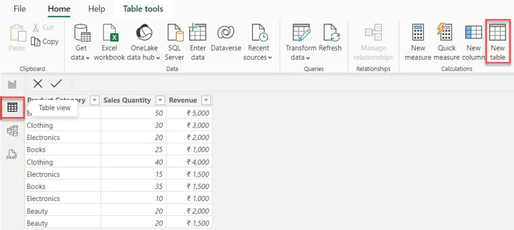
Task: Select the ₹ 5,000 revenue cell
Action: (189, 113)
